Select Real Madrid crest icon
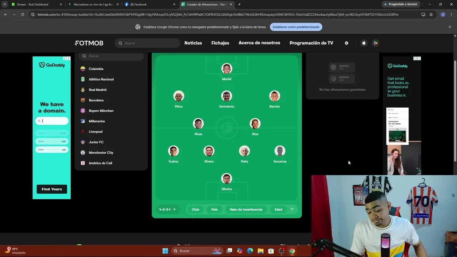Image resolution: width=457 pixels, height=257 pixels. [83, 90]
